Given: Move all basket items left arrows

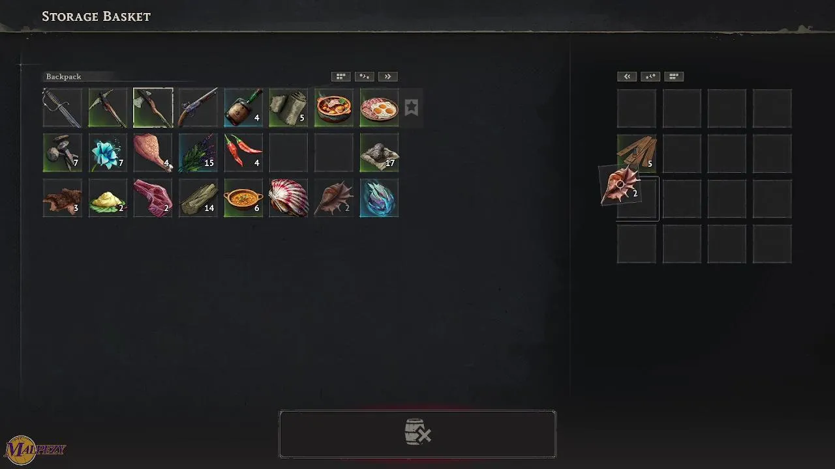Looking at the screenshot, I should tap(627, 76).
